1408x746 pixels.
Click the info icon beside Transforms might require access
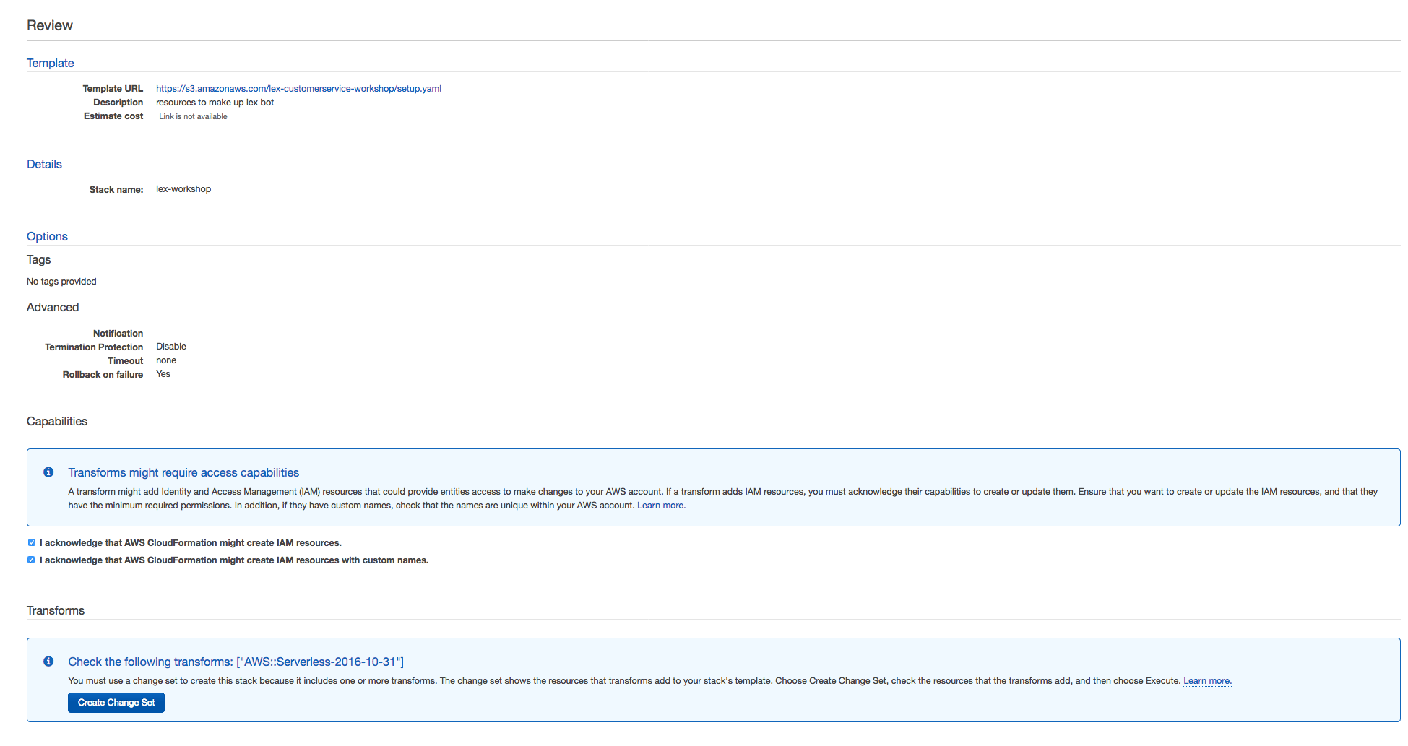pos(48,472)
